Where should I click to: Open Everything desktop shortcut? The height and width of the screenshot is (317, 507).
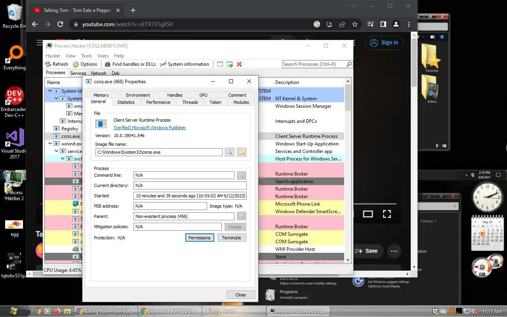14,59
